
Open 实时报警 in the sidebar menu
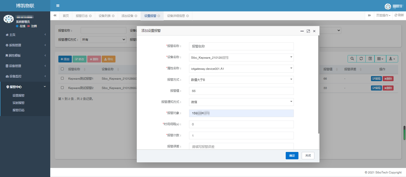pyautogui.click(x=19, y=103)
